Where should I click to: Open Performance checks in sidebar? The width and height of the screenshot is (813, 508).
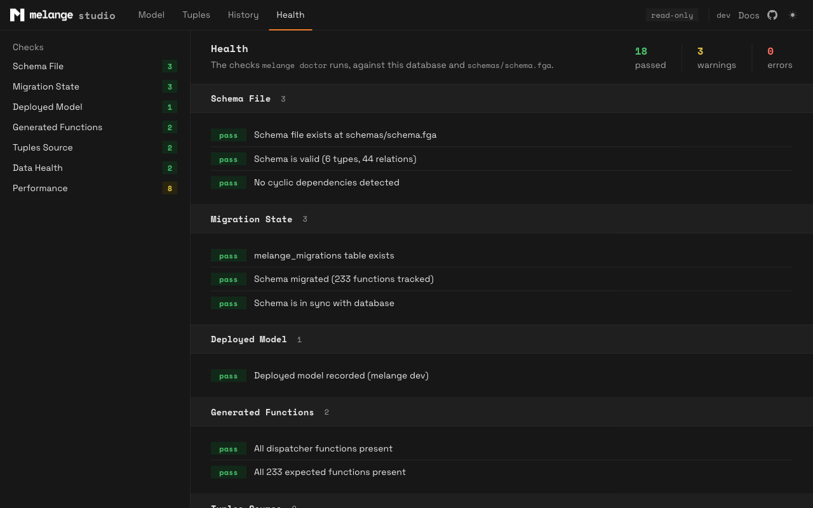point(95,188)
